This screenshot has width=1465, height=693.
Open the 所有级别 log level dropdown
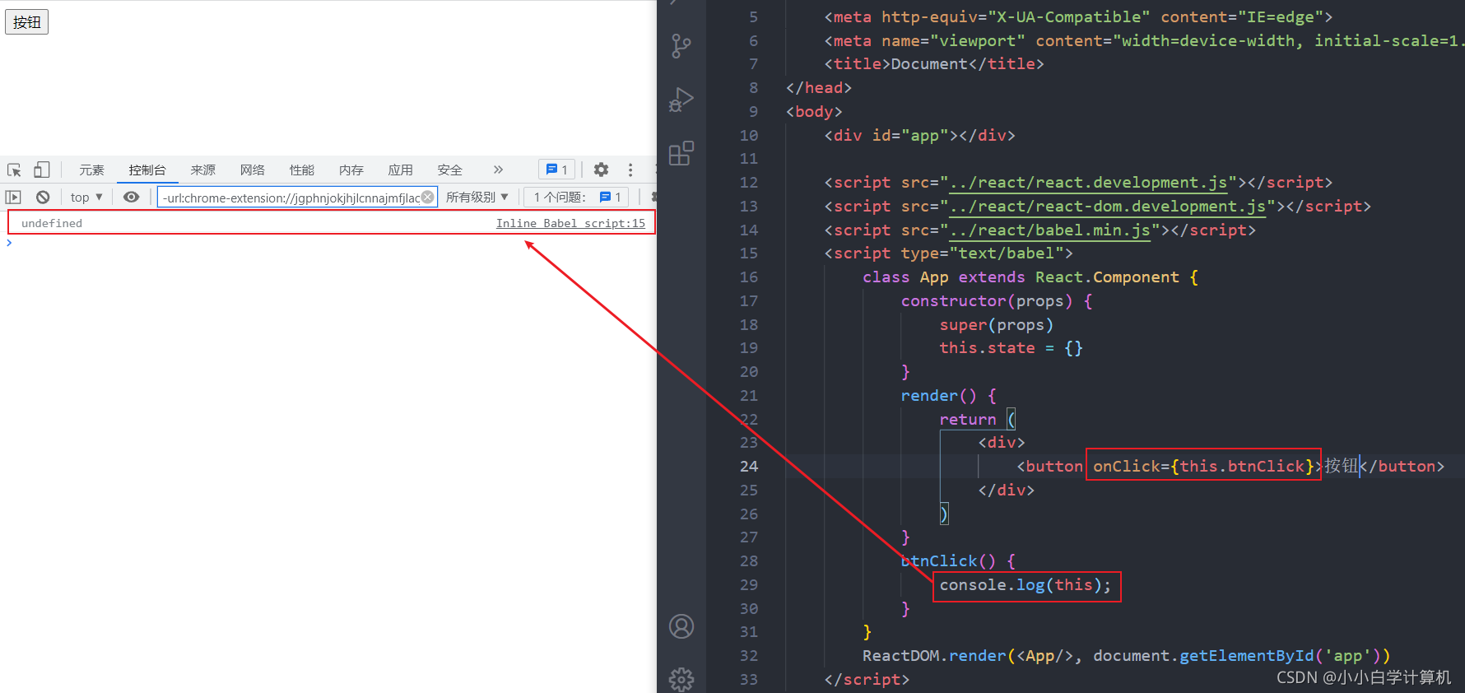point(477,197)
